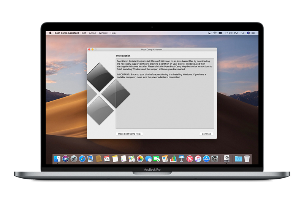Open the Boot Camp Assistant menu
The height and width of the screenshot is (203, 304).
coord(67,33)
